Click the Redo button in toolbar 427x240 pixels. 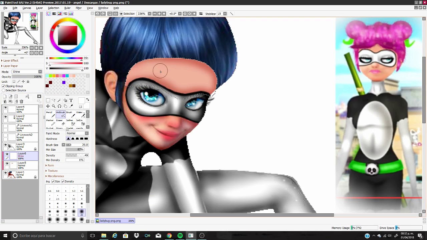click(103, 14)
